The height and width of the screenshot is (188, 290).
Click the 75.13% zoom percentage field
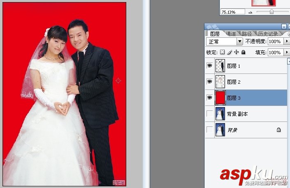click(233, 12)
